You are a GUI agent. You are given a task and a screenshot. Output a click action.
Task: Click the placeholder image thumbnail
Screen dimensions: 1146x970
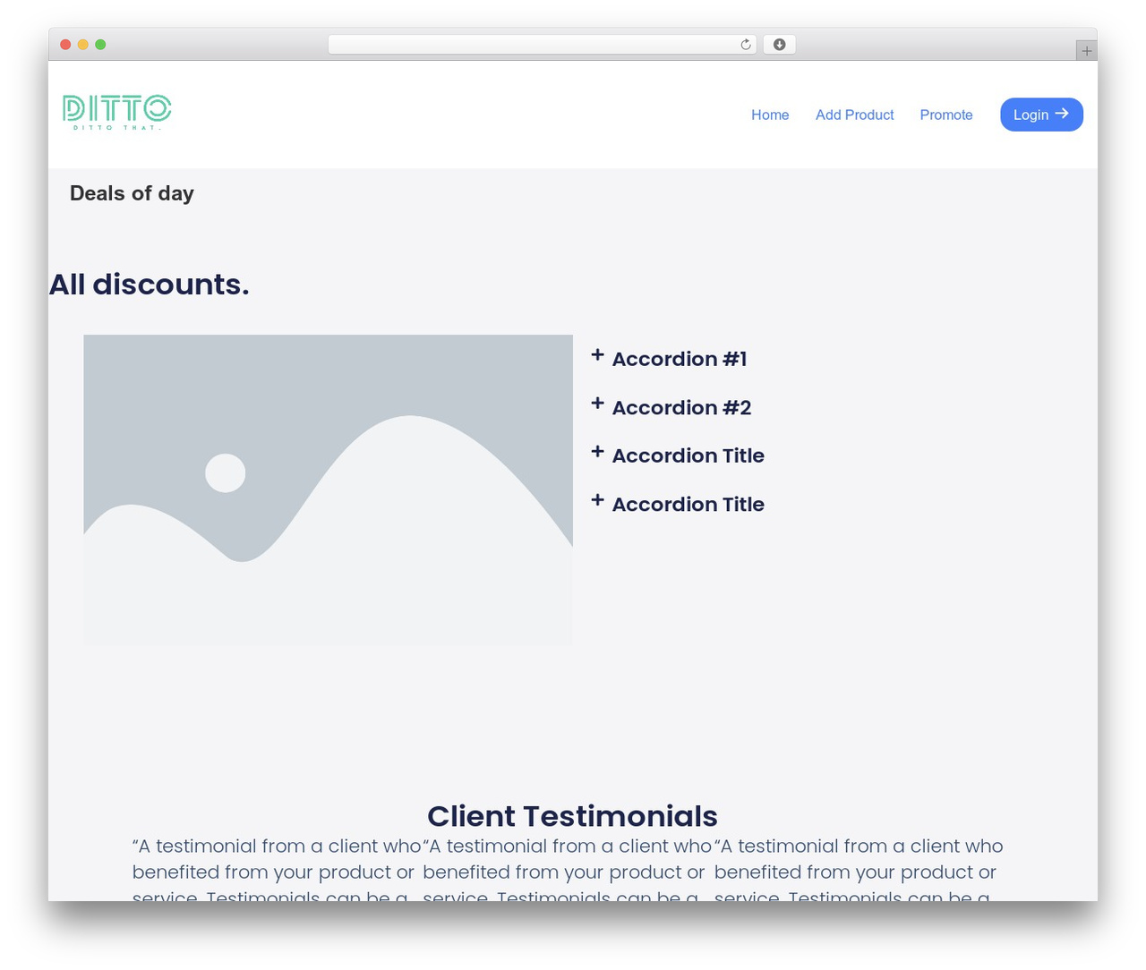[328, 490]
